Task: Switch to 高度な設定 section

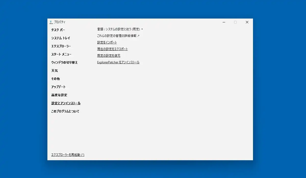Action: (59, 95)
